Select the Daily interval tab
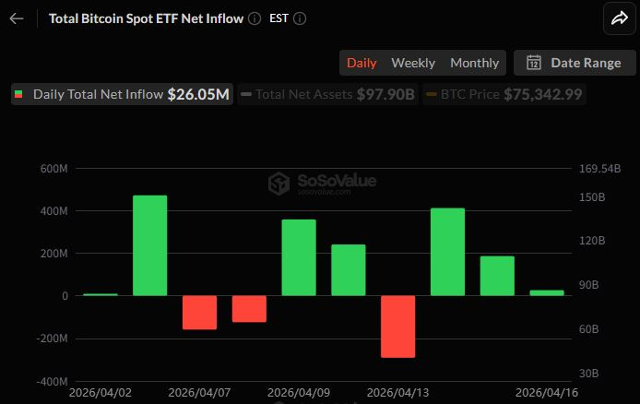640x404 pixels. click(x=361, y=63)
